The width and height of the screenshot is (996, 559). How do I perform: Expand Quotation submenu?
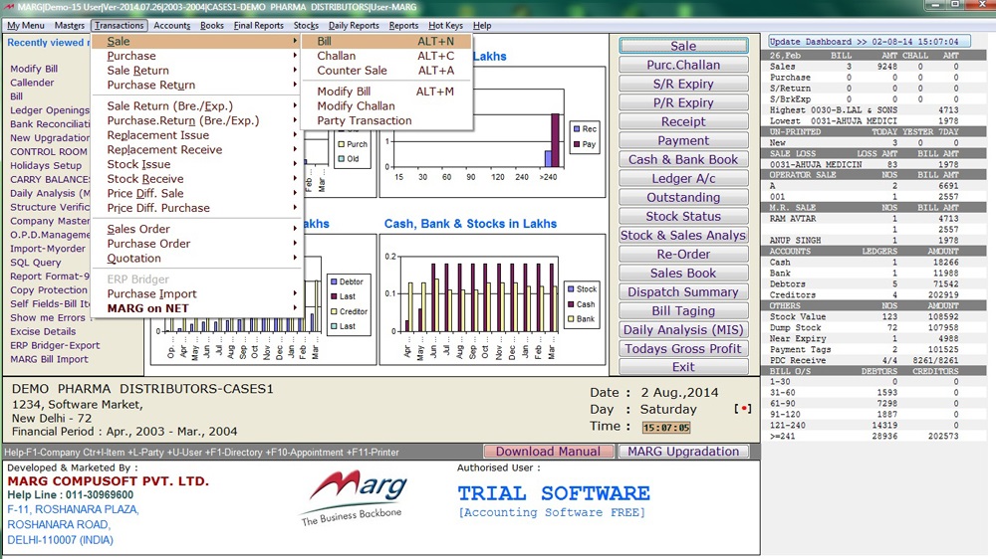pos(196,259)
